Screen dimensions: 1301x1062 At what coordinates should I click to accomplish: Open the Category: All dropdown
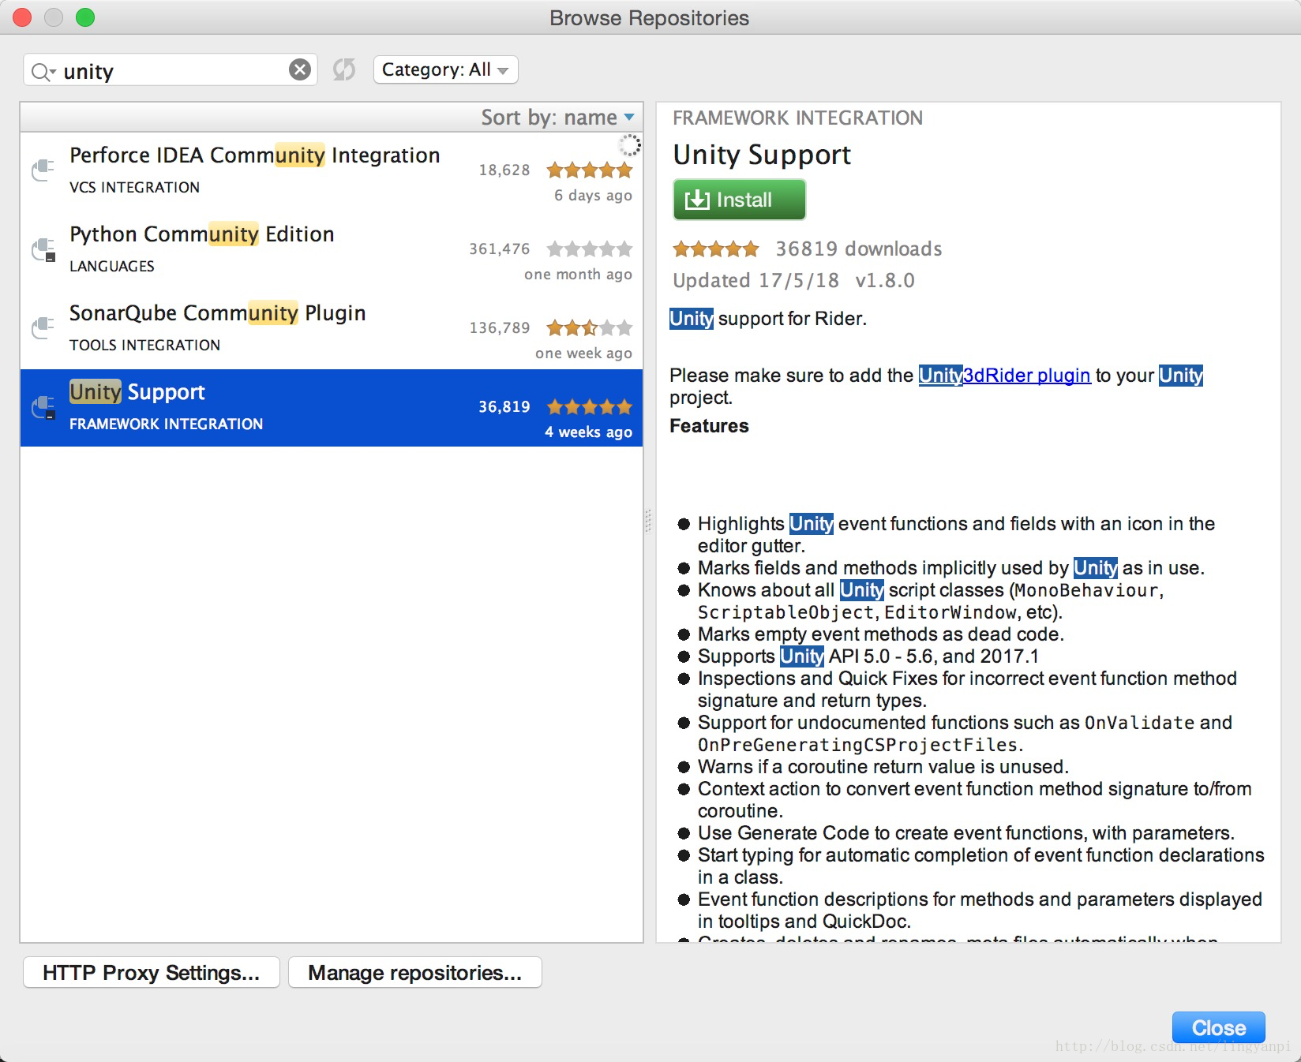pyautogui.click(x=446, y=69)
